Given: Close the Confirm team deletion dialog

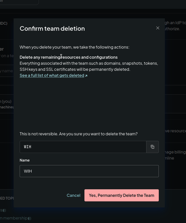Looking at the screenshot, I should [x=158, y=28].
